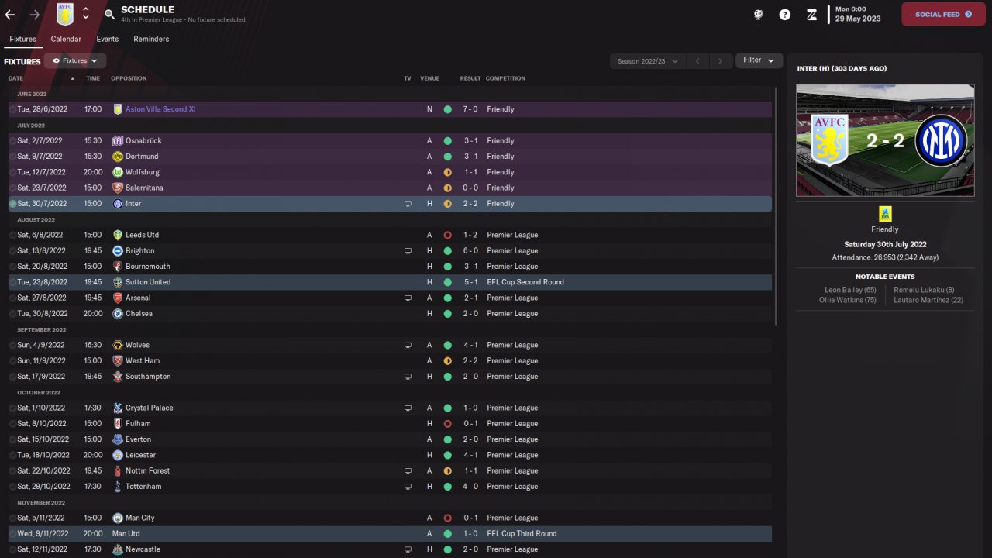Switch to the Calendar tab
Viewport: 992px width, 558px height.
(66, 39)
